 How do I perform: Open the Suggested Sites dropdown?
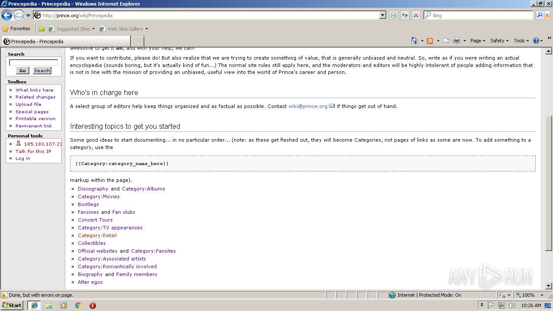click(x=71, y=29)
